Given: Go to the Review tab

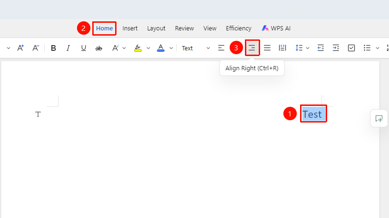Looking at the screenshot, I should coord(185,28).
